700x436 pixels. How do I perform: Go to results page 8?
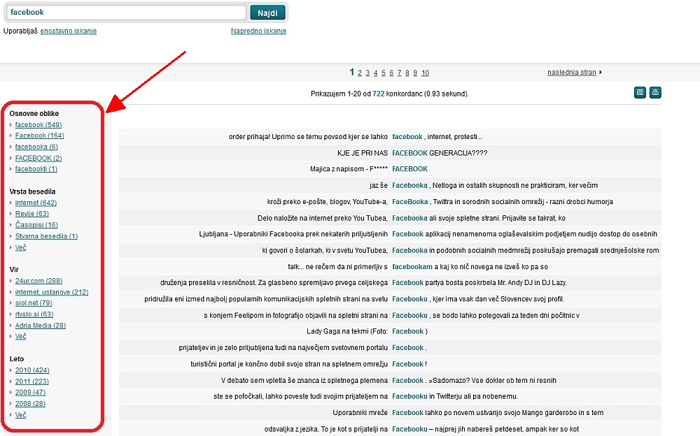407,73
